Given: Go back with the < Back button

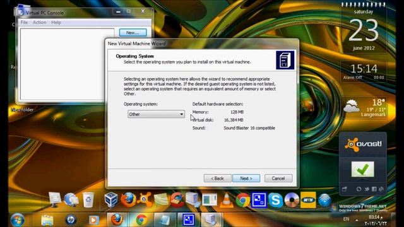Looking at the screenshot, I should (x=217, y=178).
